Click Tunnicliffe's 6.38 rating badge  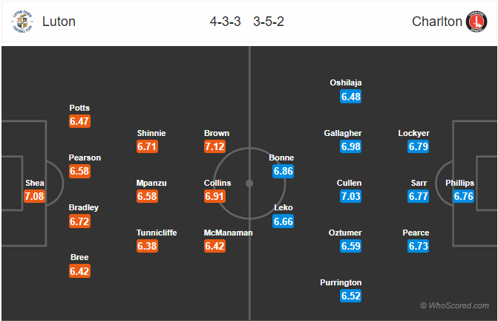point(147,246)
